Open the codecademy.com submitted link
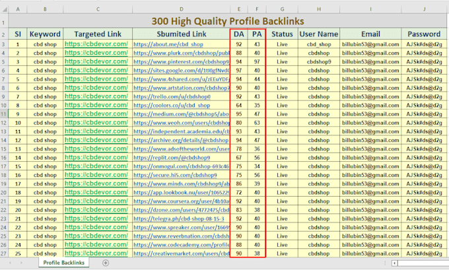This screenshot has height=270, width=449. pyautogui.click(x=182, y=245)
